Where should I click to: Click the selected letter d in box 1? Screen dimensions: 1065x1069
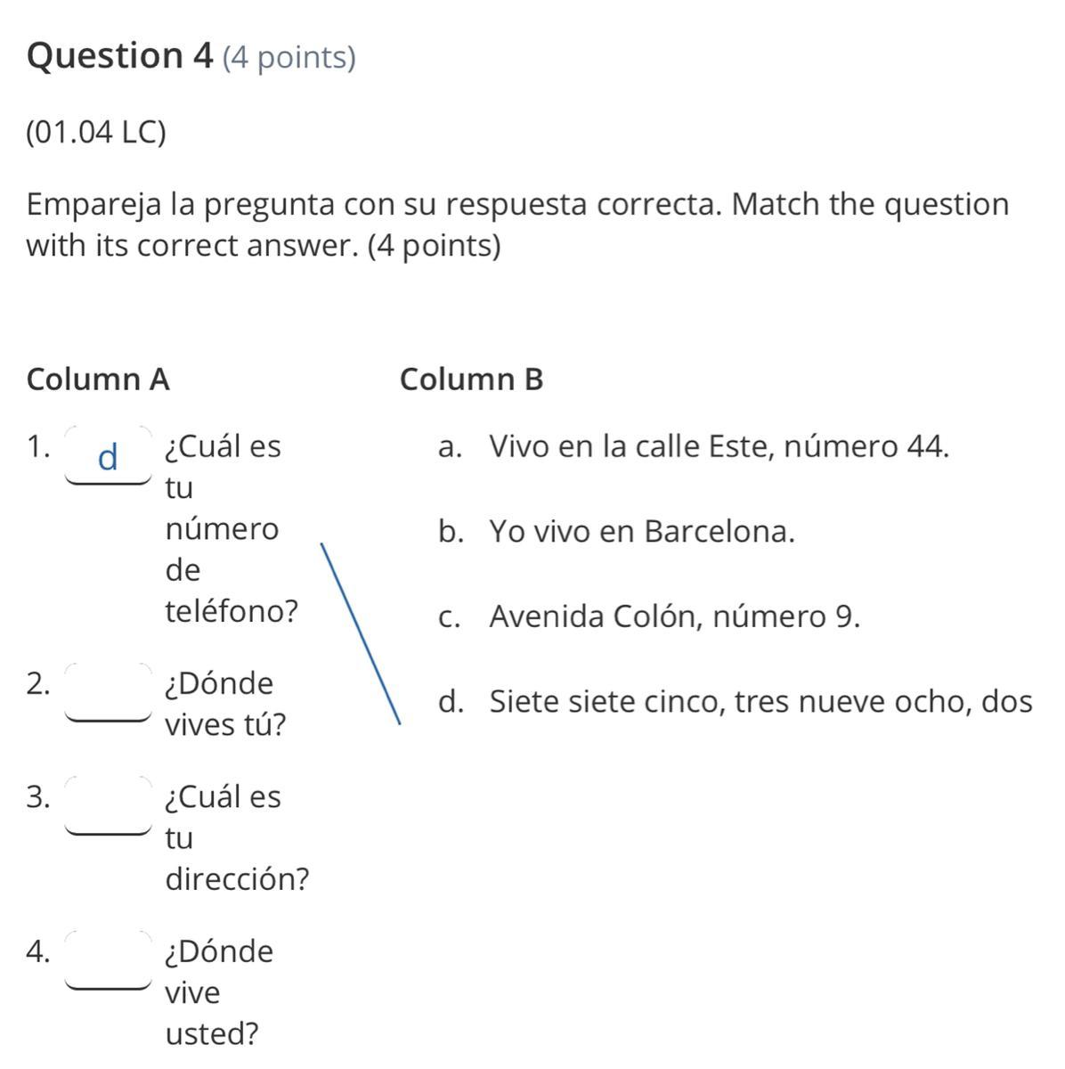pos(108,458)
